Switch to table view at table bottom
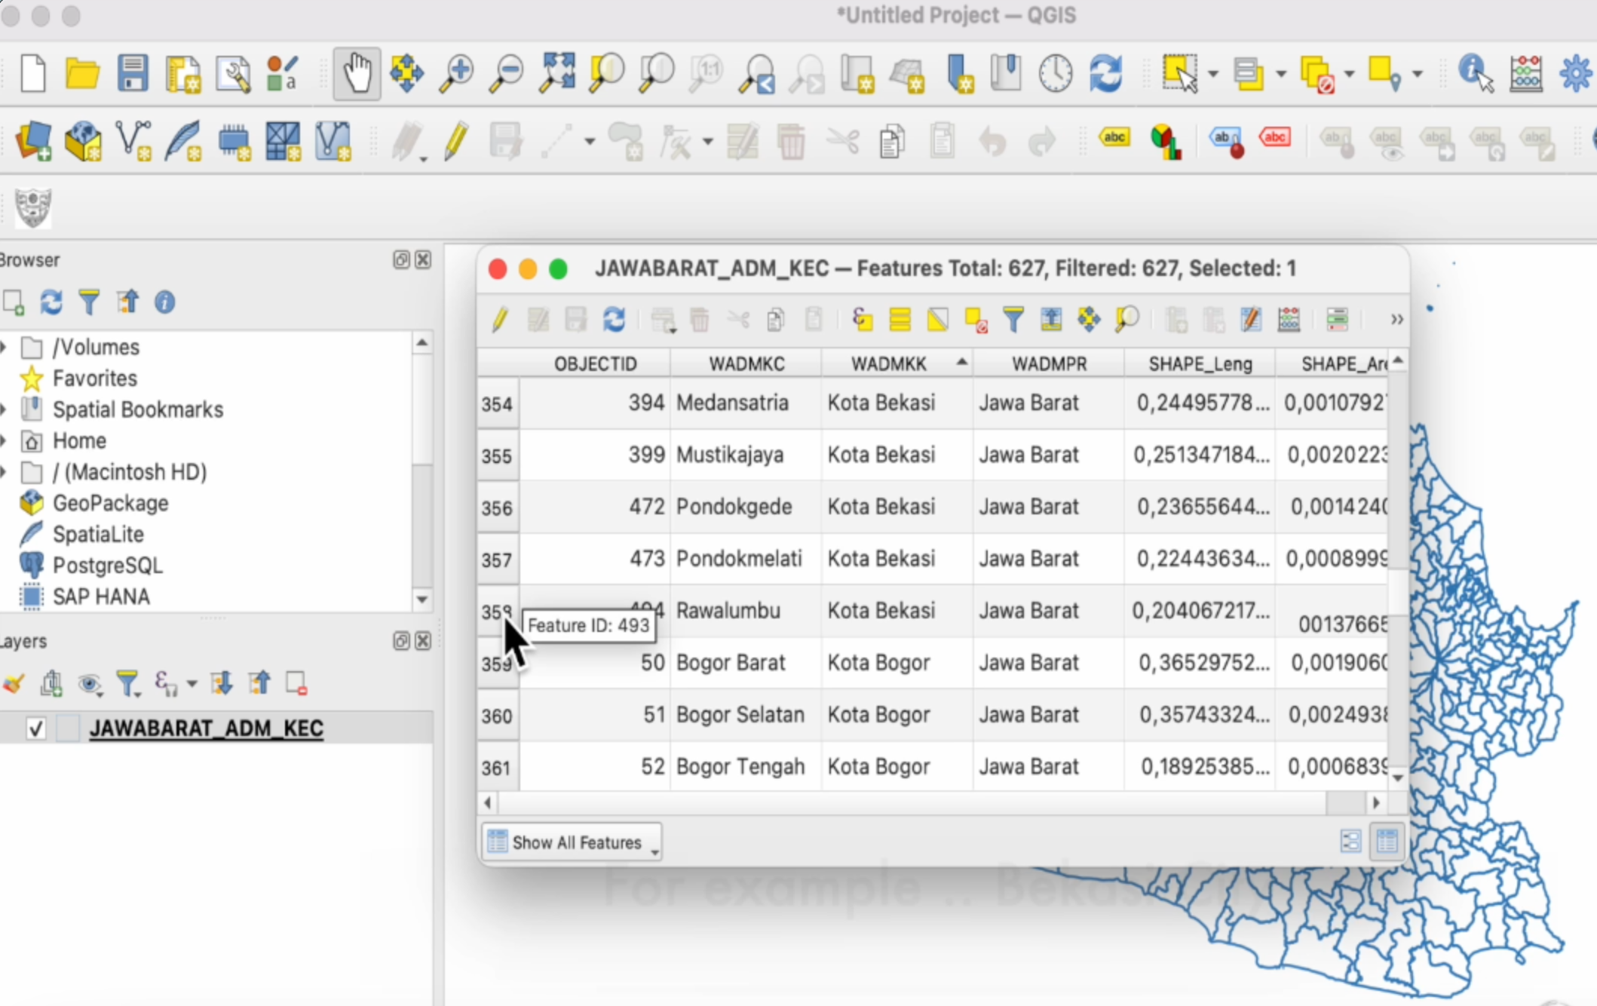Screen dimensions: 1597x1006 1387,841
